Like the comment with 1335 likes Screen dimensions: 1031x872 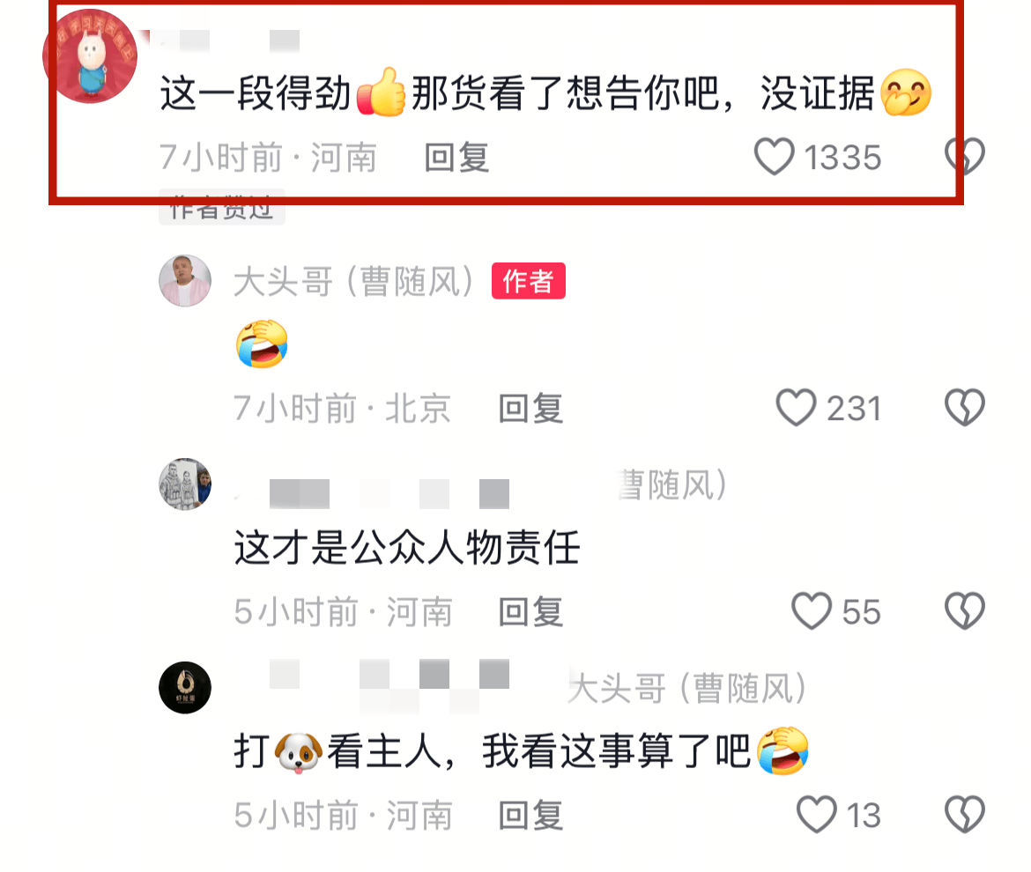pos(774,157)
